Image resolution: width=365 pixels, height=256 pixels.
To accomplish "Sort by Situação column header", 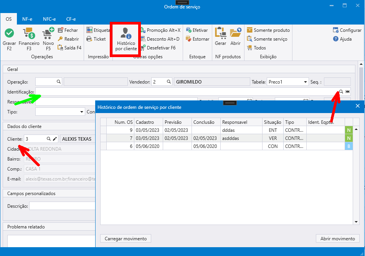I will (273, 122).
